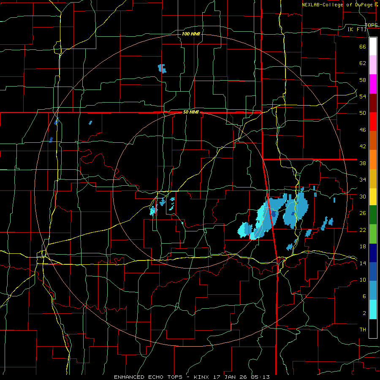Select the magenta legend swatch
Viewport: 380px width, 380px height.
pyautogui.click(x=373, y=84)
